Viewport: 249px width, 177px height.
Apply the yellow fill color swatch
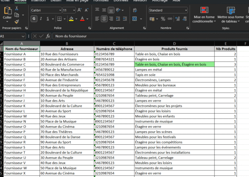[x=71, y=19]
